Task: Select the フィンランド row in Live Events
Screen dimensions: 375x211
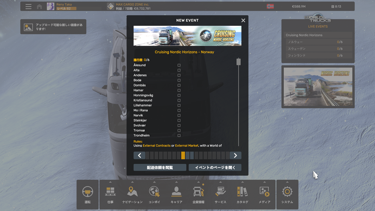Action: pyautogui.click(x=318, y=55)
